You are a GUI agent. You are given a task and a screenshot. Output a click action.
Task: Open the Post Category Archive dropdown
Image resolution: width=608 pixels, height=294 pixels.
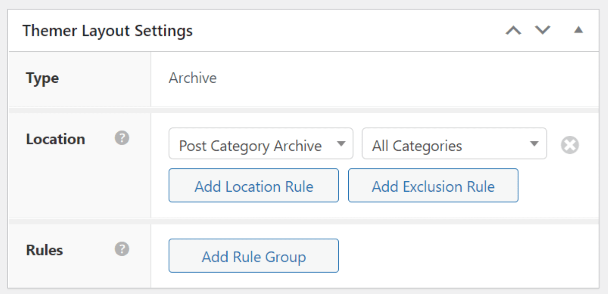point(261,144)
